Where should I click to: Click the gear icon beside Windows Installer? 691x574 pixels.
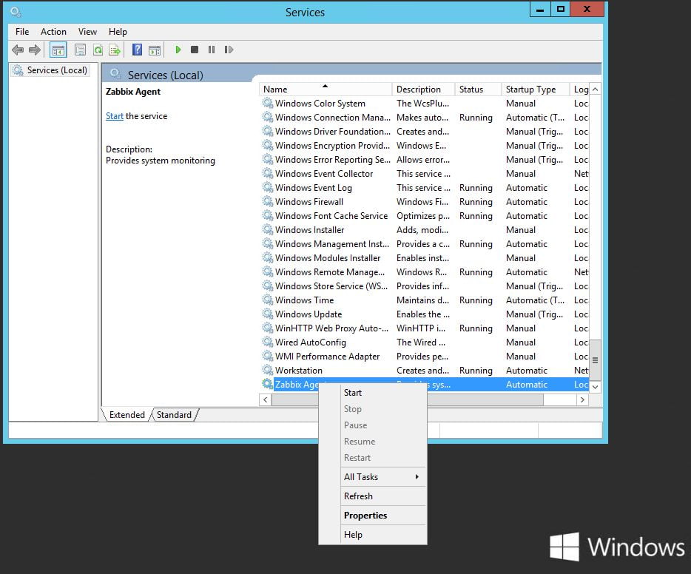pos(268,229)
